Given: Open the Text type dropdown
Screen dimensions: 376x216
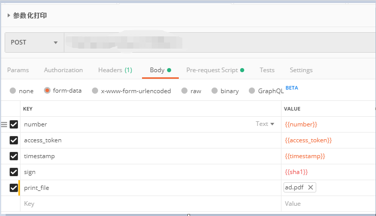Looking at the screenshot, I should pyautogui.click(x=265, y=124).
